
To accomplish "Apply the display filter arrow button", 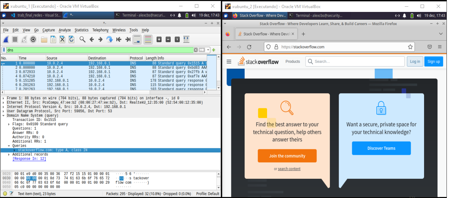I will click(x=202, y=50).
